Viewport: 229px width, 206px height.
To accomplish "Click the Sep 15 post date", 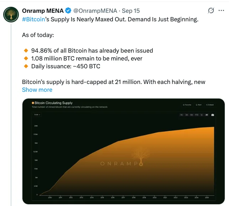I will click(x=131, y=11).
